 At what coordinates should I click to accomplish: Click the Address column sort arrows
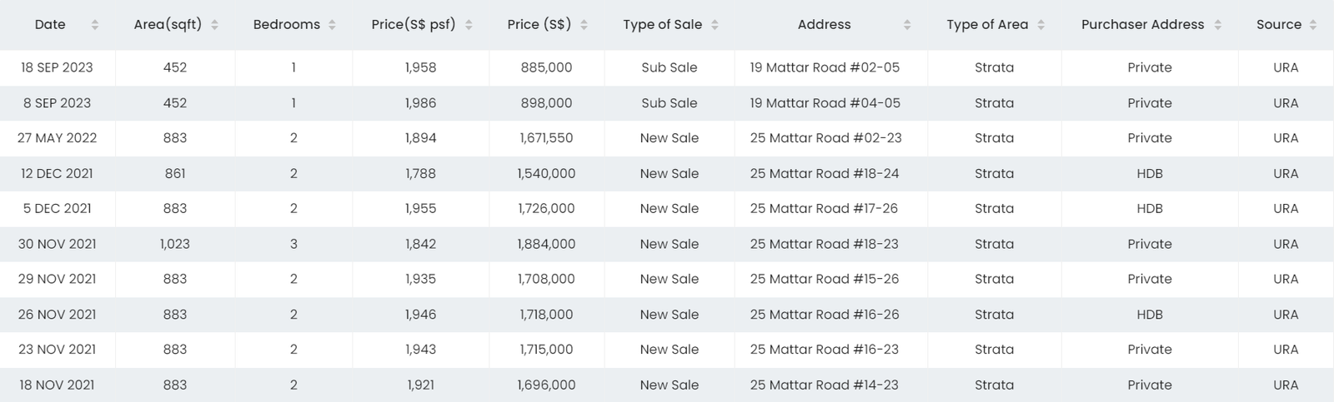click(x=907, y=25)
